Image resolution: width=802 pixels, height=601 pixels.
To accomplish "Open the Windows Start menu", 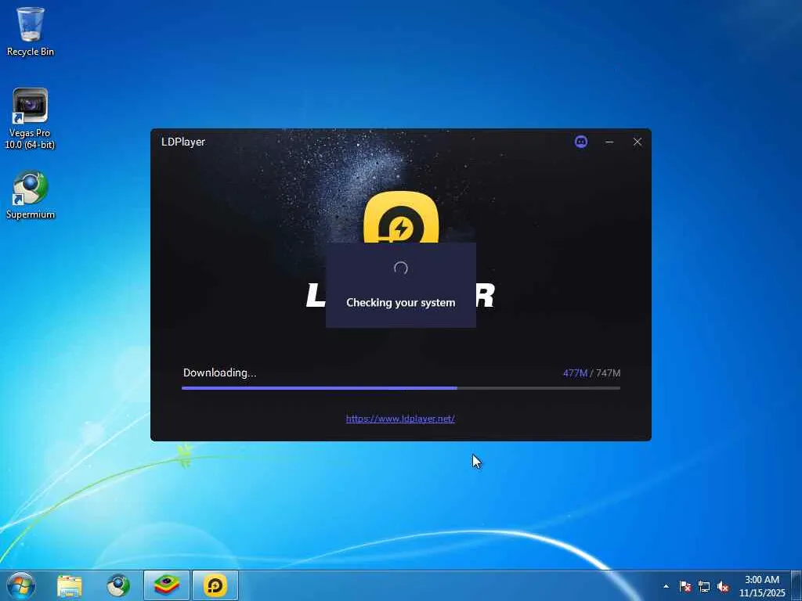I will pos(21,585).
